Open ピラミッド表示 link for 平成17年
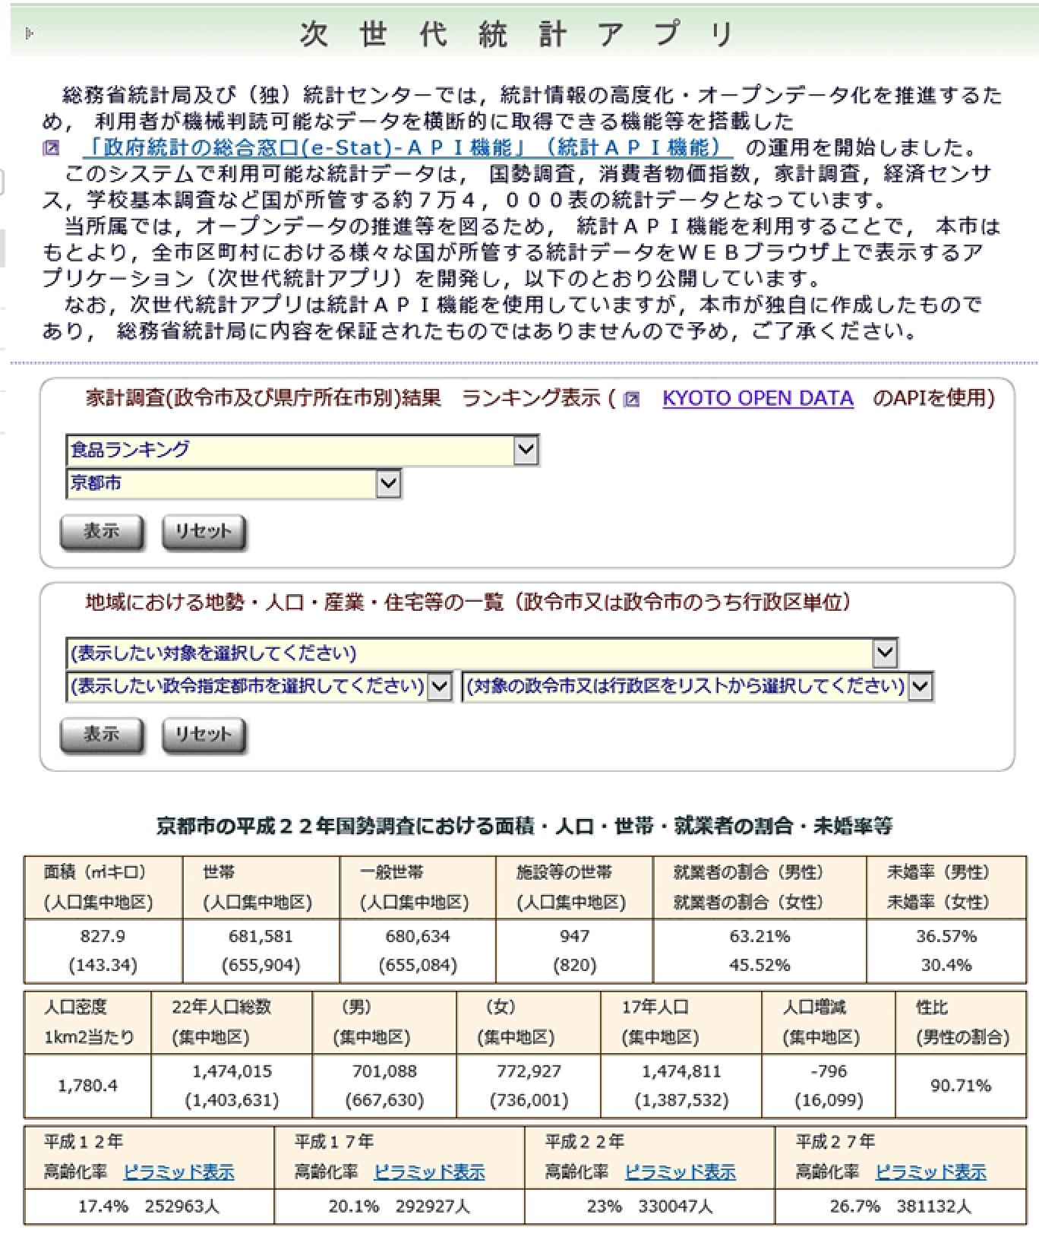1039x1246 pixels. click(x=429, y=1172)
